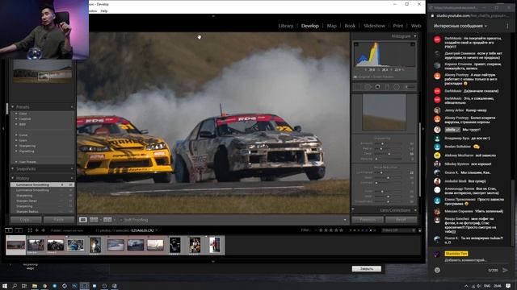Select the Adjustment Brush tool
Image resolution: width=517 pixels, height=290 pixels.
click(x=410, y=87)
